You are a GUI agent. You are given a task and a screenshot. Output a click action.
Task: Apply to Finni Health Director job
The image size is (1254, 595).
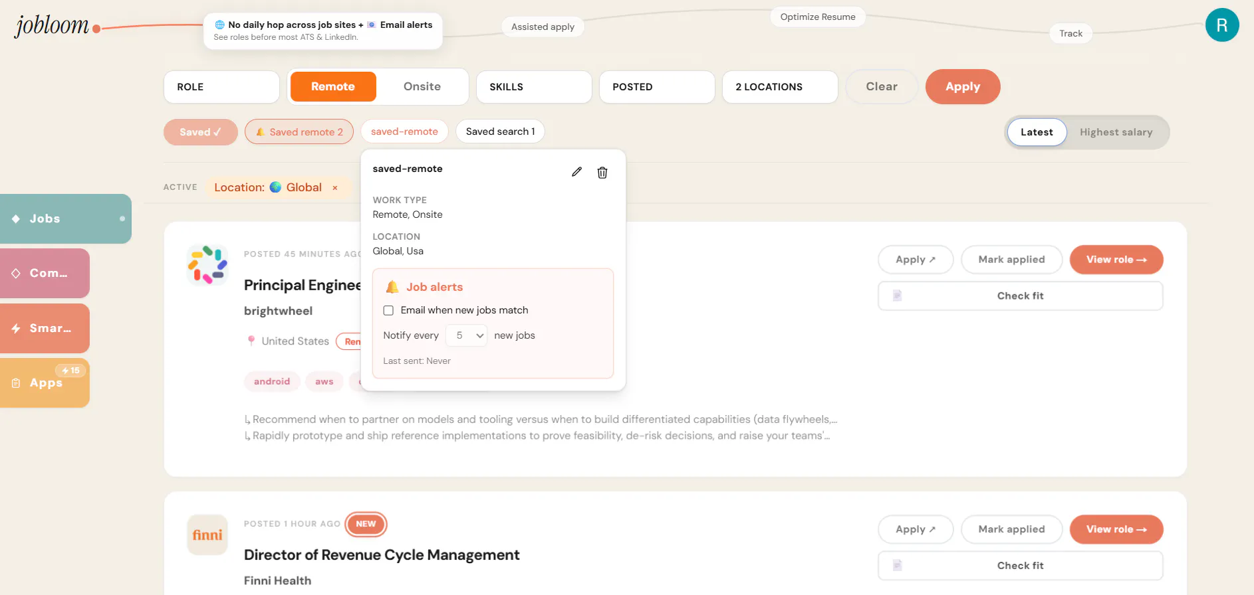tap(916, 529)
